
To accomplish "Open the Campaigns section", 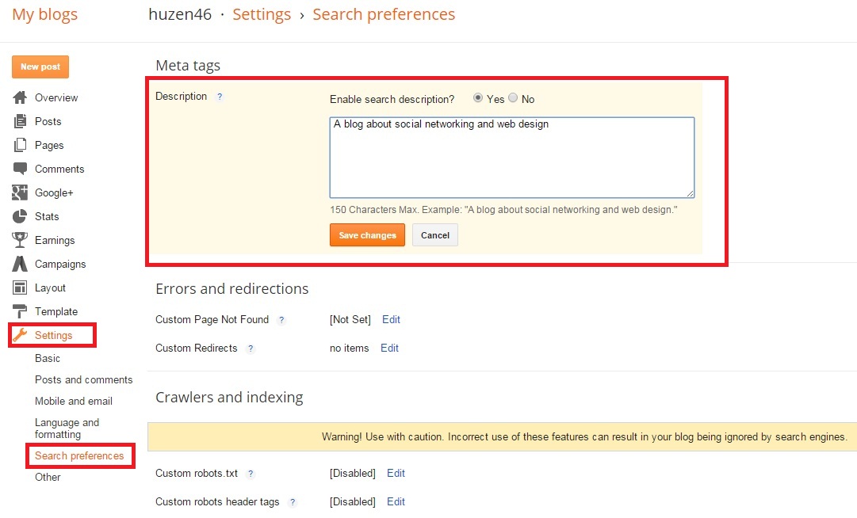I will (x=59, y=264).
